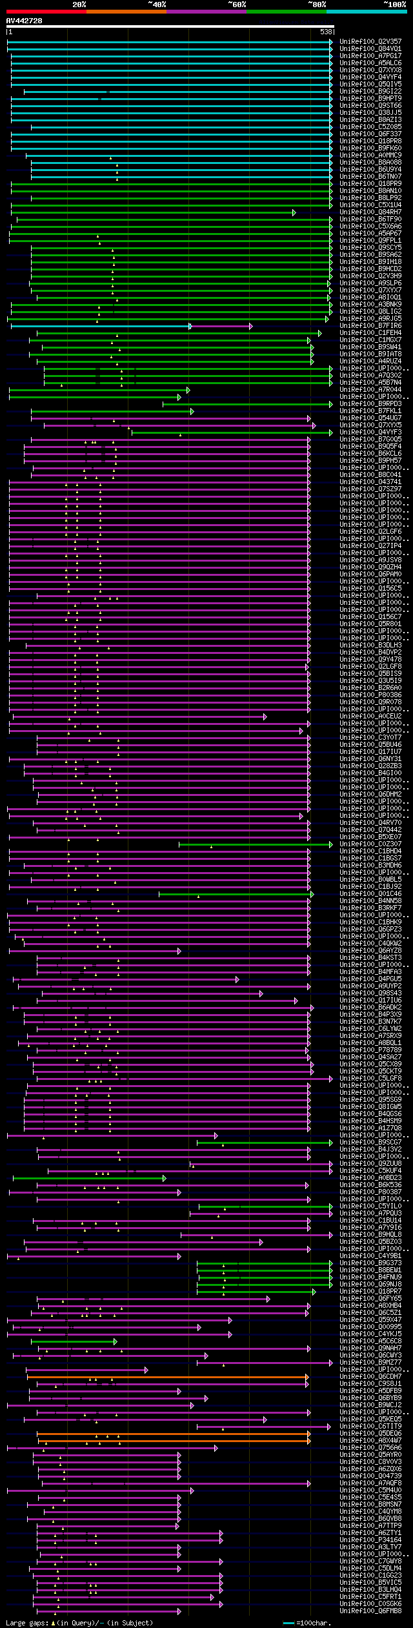Select hit label UniRef100_Q4VYF3
This screenshot has height=1628, width=413.
pyautogui.click(x=370, y=432)
